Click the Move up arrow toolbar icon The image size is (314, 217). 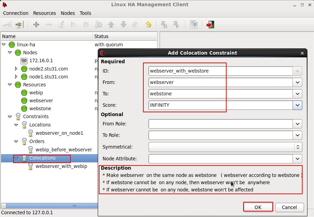[111, 25]
